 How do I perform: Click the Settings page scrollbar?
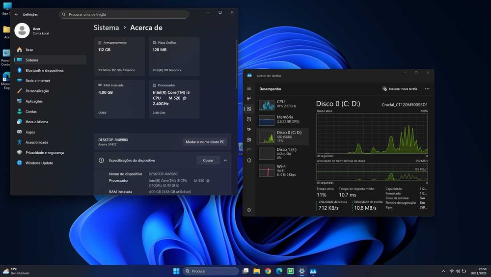[237, 64]
